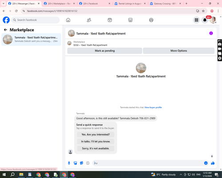Open the tab search dropdown arrow
The image size is (222, 178).
click(4, 4)
